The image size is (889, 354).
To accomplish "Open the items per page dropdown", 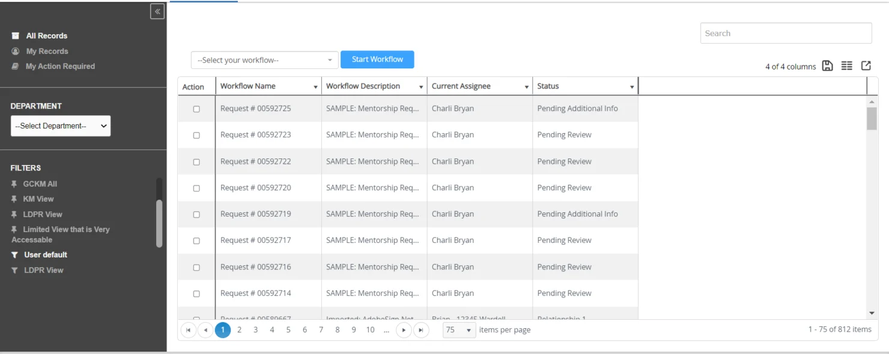I will tap(459, 329).
